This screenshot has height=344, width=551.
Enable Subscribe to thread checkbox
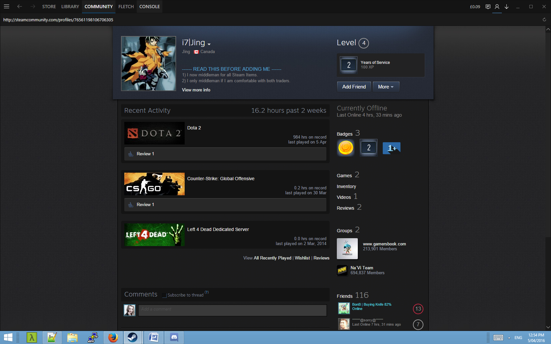click(164, 296)
